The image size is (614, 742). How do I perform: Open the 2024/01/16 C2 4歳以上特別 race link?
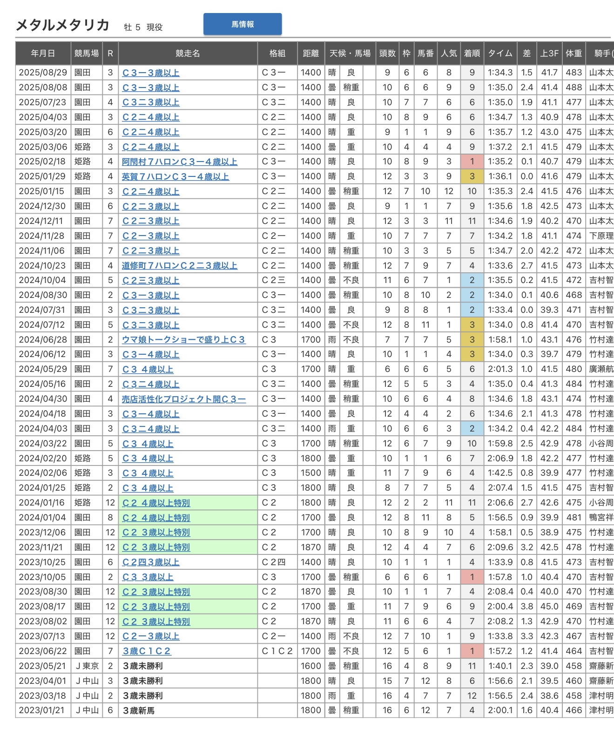point(156,503)
